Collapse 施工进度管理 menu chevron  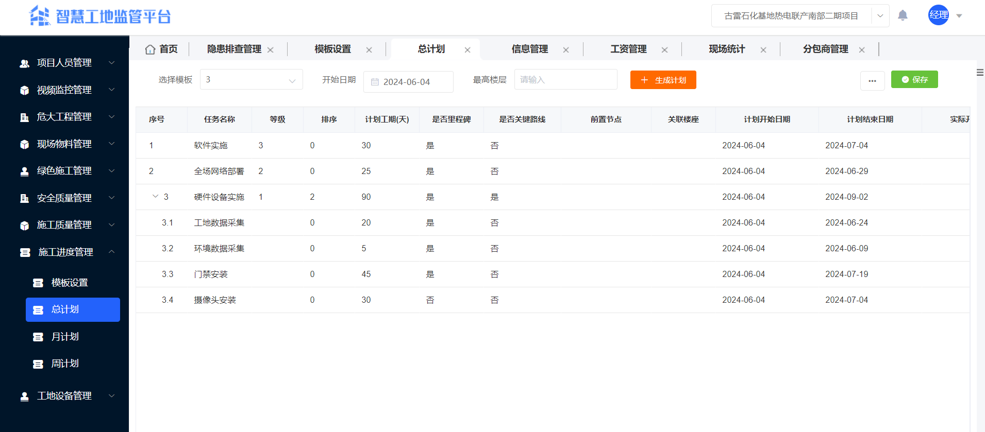[x=111, y=252]
